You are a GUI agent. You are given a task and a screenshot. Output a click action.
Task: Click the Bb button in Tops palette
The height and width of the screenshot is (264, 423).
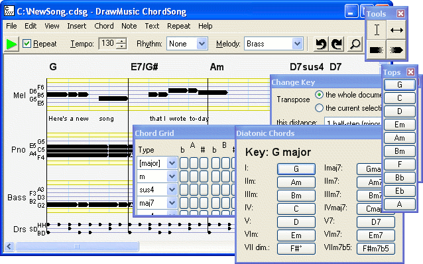pyautogui.click(x=400, y=177)
